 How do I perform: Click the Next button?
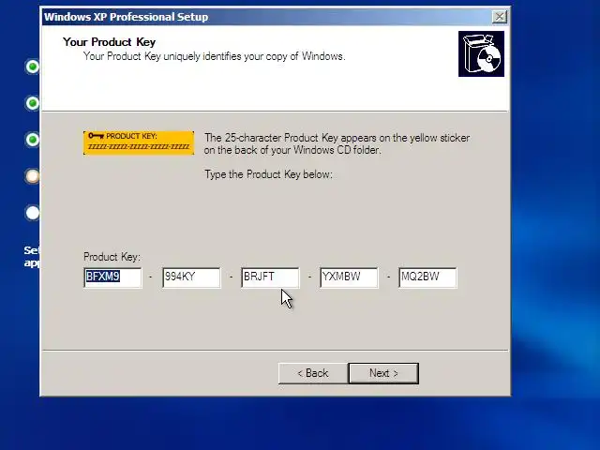(x=383, y=373)
